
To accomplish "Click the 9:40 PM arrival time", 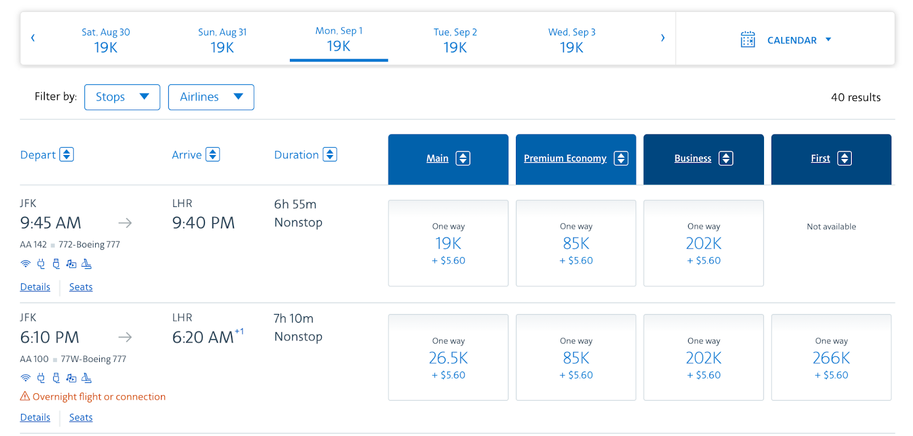I will click(204, 223).
